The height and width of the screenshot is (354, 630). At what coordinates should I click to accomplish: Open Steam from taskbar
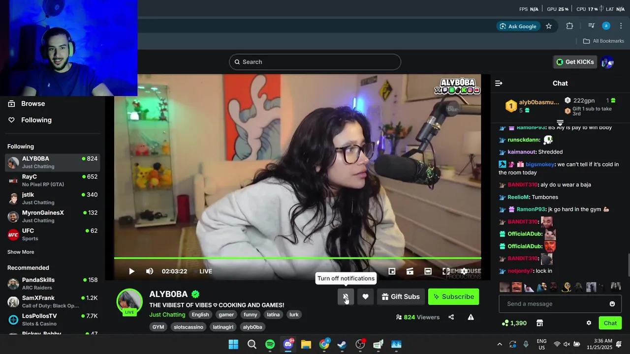pos(342,344)
